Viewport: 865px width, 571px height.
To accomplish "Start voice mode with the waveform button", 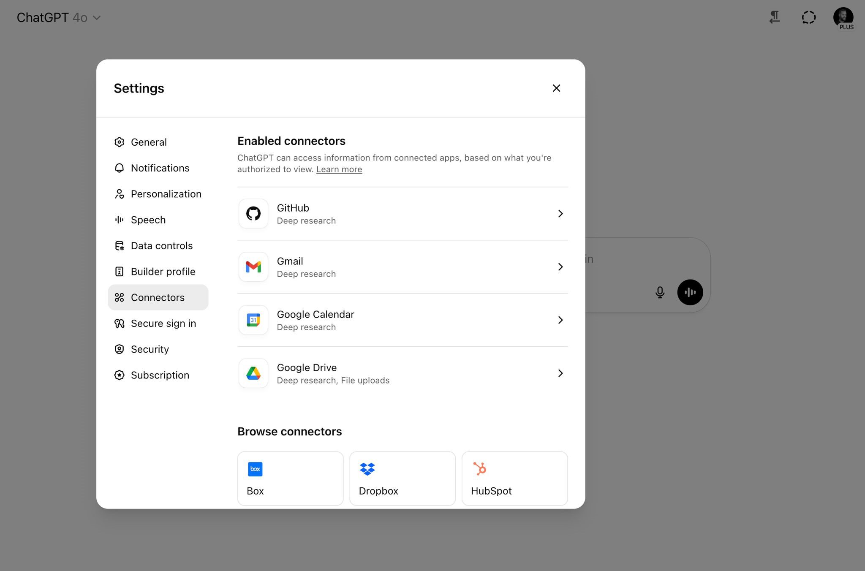I will coord(690,292).
